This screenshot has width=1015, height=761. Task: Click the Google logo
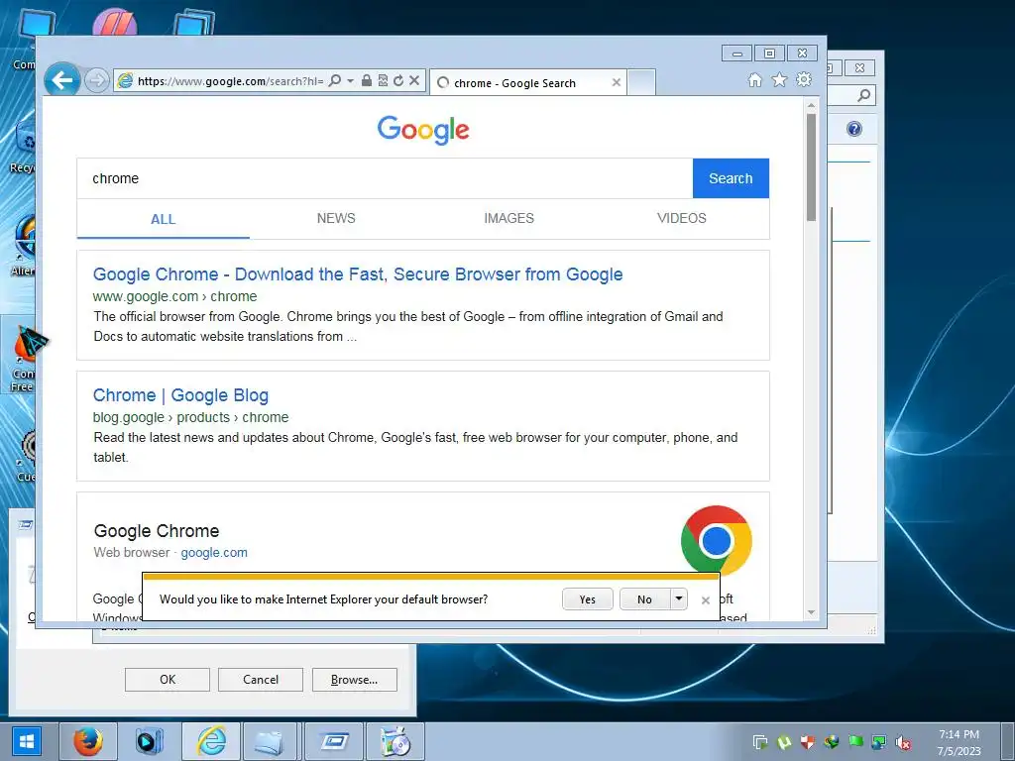(x=423, y=130)
